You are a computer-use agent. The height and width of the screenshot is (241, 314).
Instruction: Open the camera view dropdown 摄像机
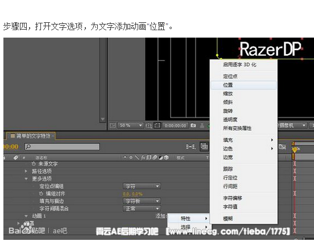[x=292, y=125]
